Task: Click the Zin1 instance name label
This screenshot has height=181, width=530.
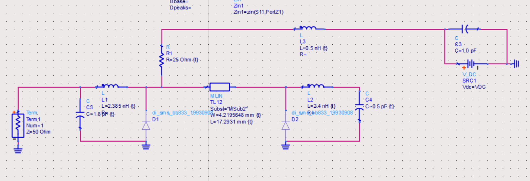Action: point(238,6)
